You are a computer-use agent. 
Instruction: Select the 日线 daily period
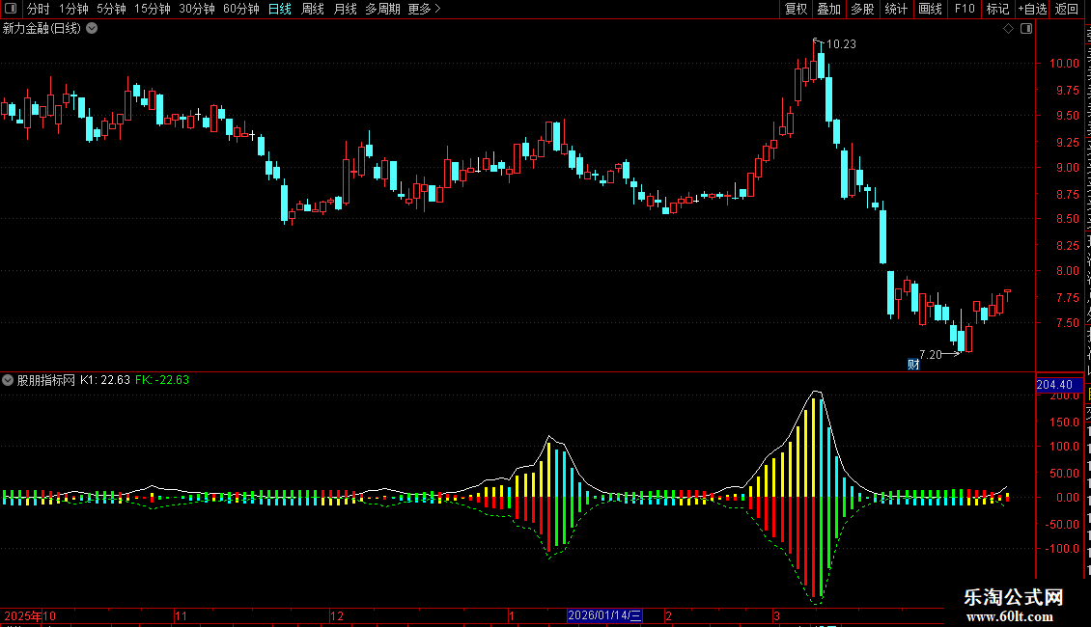click(280, 9)
